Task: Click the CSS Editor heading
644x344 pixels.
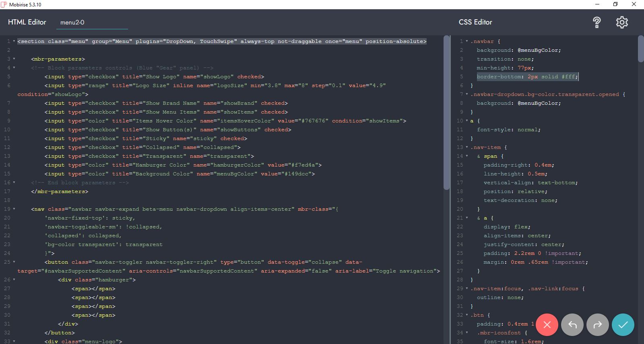Action: [x=475, y=22]
